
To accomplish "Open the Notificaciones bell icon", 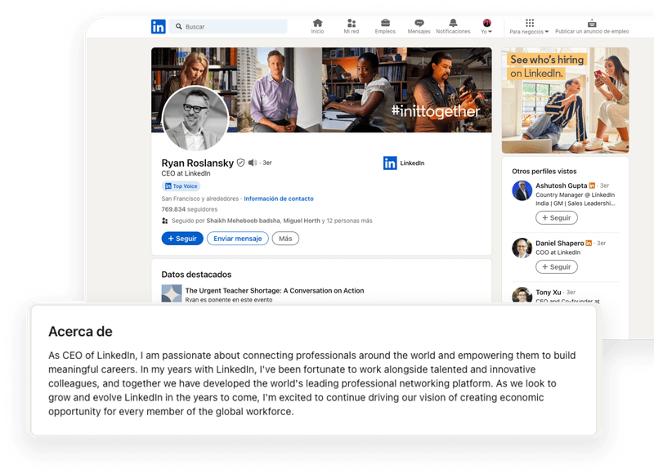I will pos(453,26).
